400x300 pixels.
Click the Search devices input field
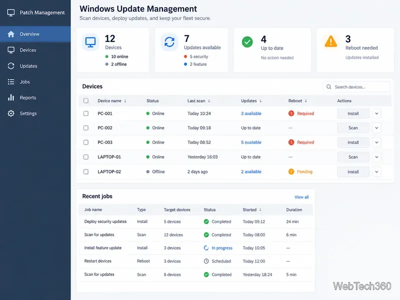coord(356,87)
